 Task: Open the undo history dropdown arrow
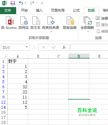25,3
